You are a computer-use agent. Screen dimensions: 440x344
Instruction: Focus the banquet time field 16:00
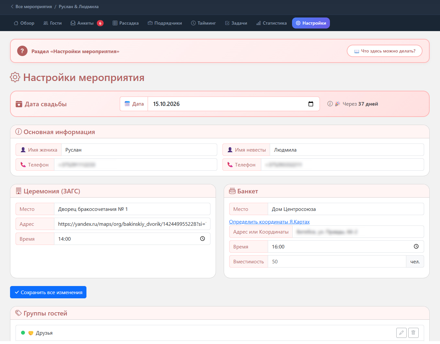click(x=346, y=247)
